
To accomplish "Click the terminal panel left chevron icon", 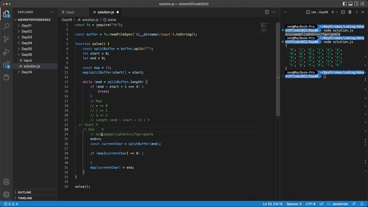I will pos(356,12).
